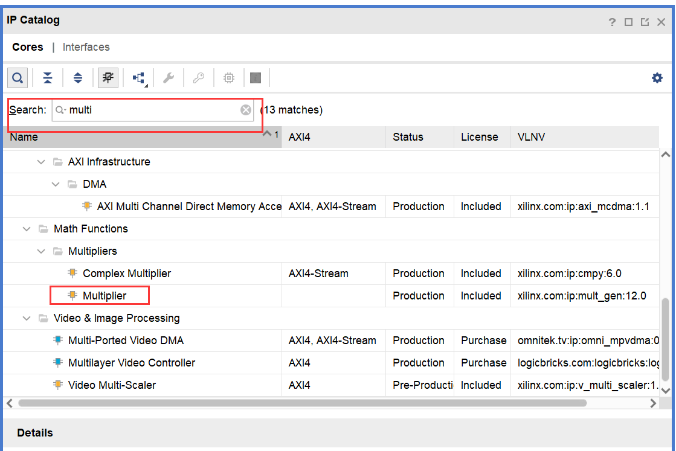Sort by the Name column header
The width and height of the screenshot is (676, 451).
pyautogui.click(x=143, y=137)
